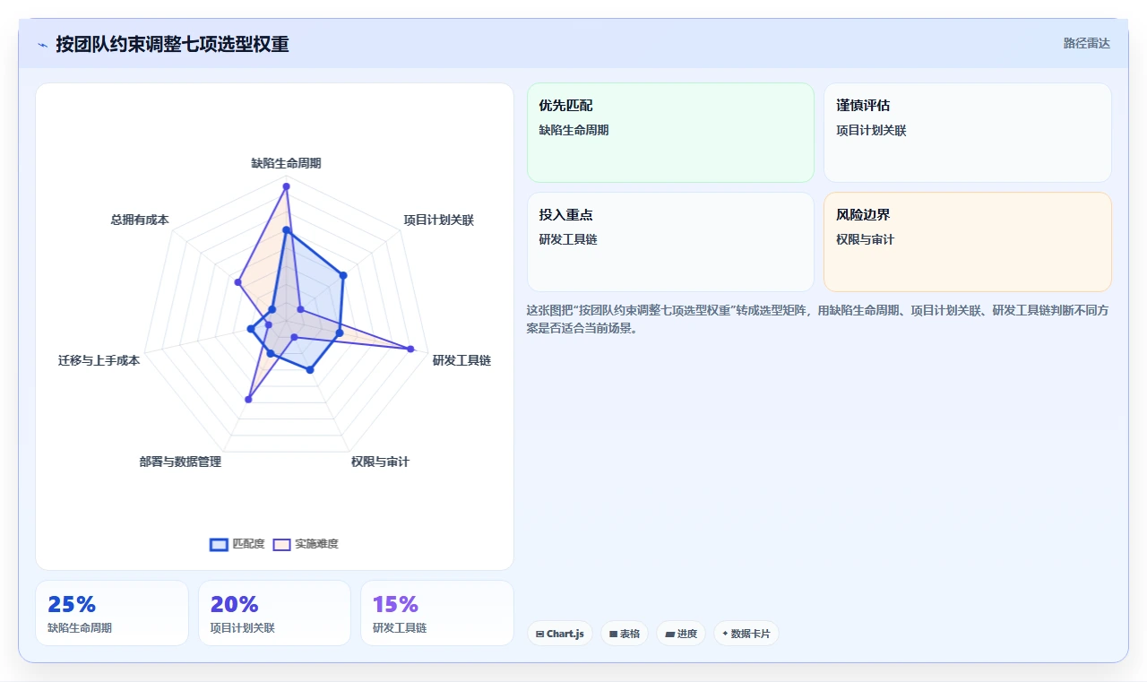Click the 表格 tag
The height and width of the screenshot is (682, 1147).
click(625, 634)
